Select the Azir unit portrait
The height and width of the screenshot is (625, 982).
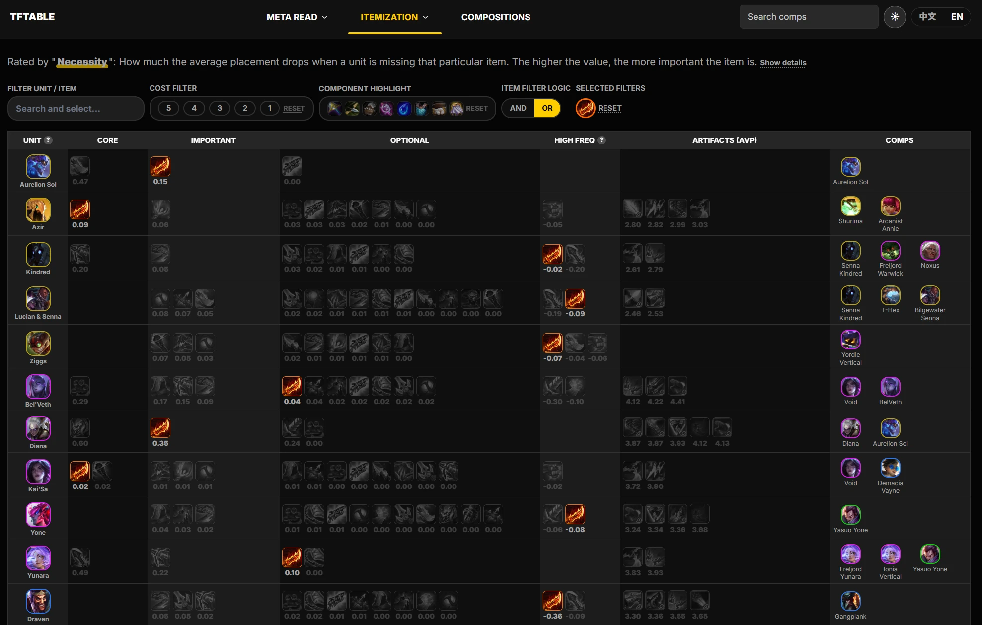(38, 209)
